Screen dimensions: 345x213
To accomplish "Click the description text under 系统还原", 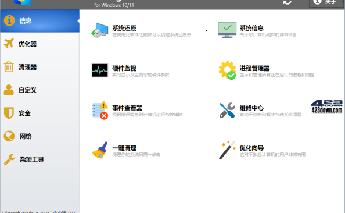I will tap(152, 34).
